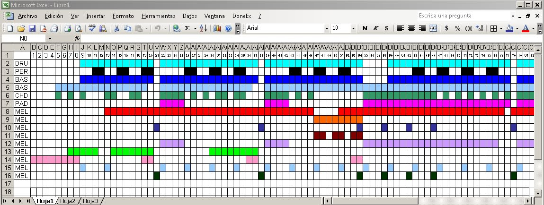Toggle align right formatting
Viewport: 544px width, 205px height.
point(422,28)
